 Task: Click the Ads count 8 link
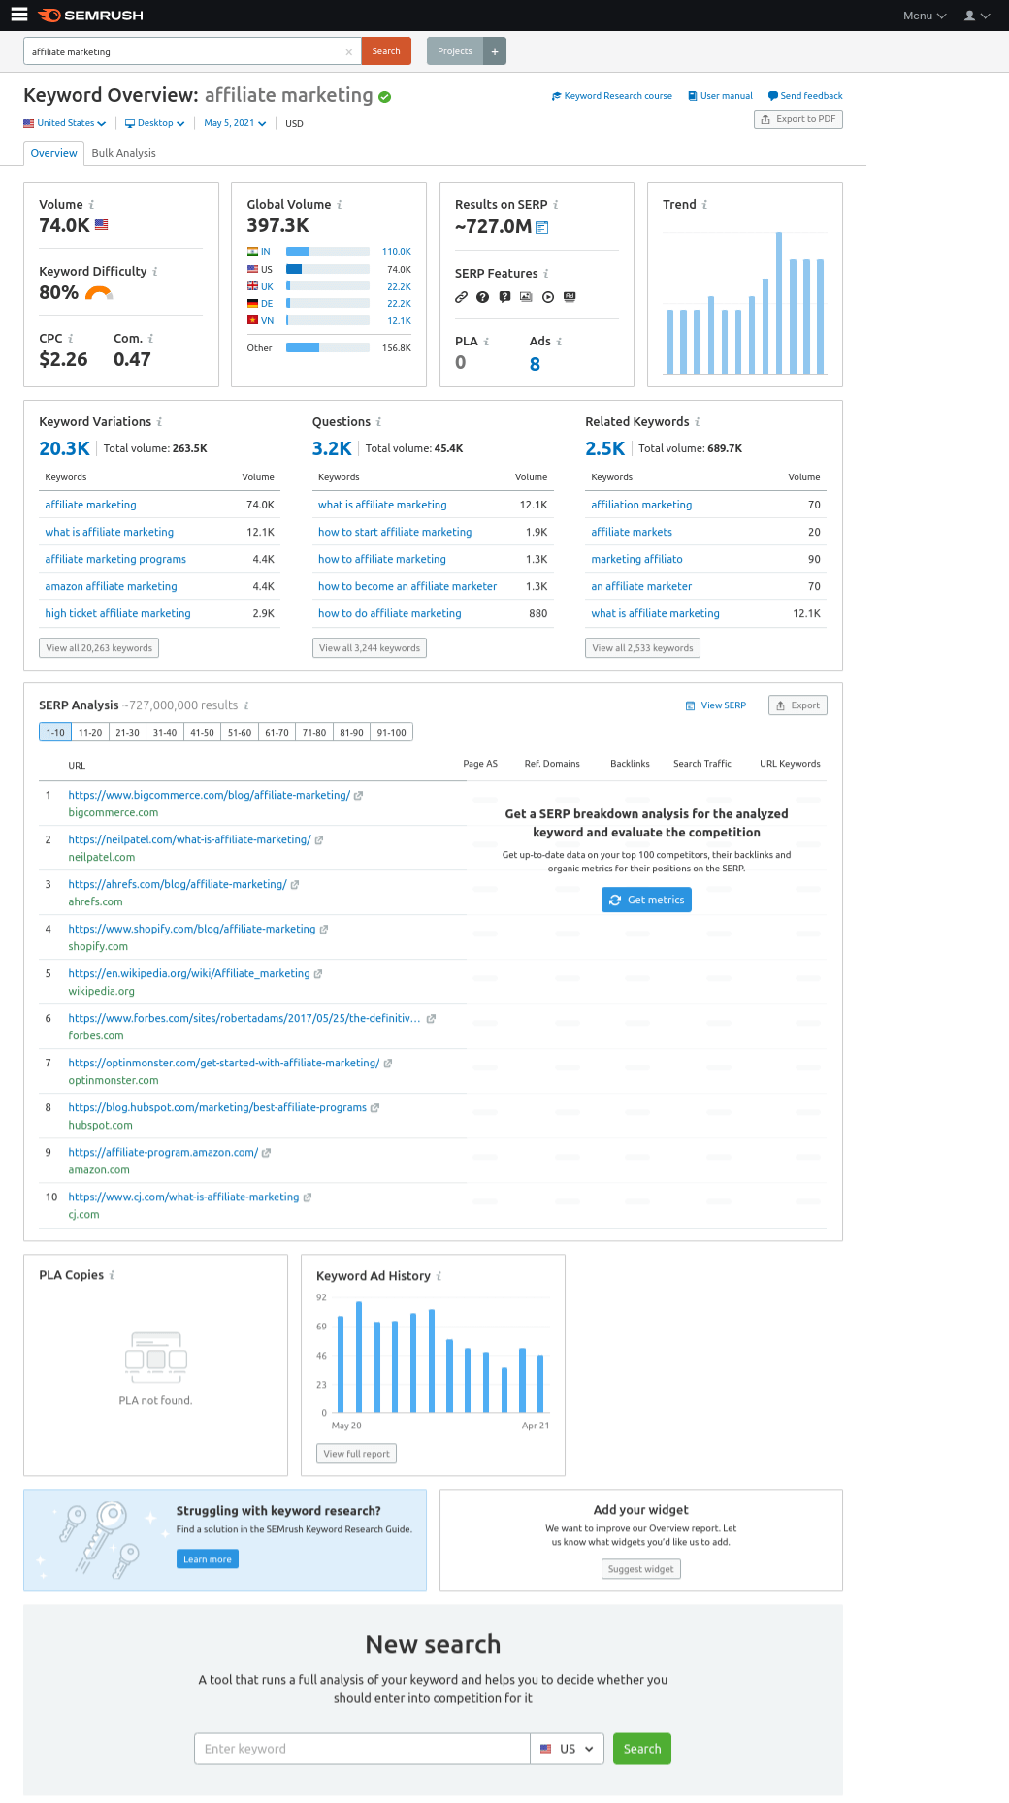coord(535,365)
